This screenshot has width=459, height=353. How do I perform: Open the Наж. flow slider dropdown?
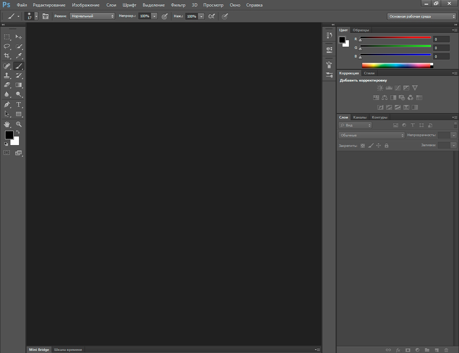pyautogui.click(x=201, y=16)
